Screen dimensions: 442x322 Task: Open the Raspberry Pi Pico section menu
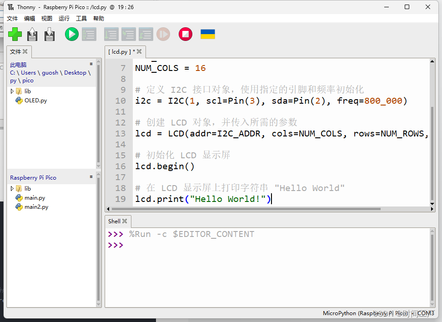(90, 177)
